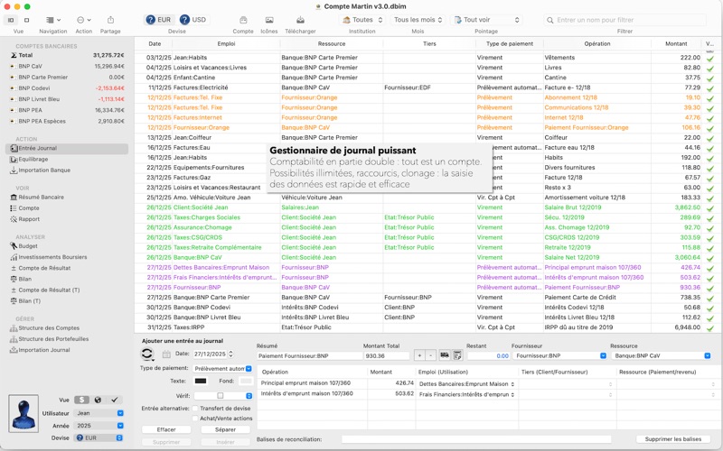Click the Compte toolbar icon

(243, 20)
